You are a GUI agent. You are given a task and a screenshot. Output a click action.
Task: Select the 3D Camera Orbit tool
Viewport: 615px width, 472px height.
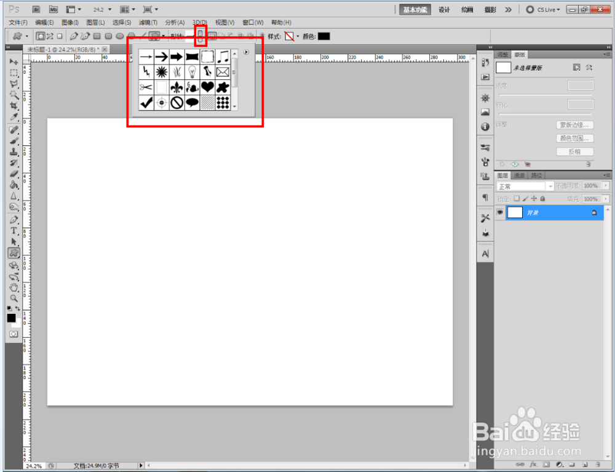coord(14,276)
